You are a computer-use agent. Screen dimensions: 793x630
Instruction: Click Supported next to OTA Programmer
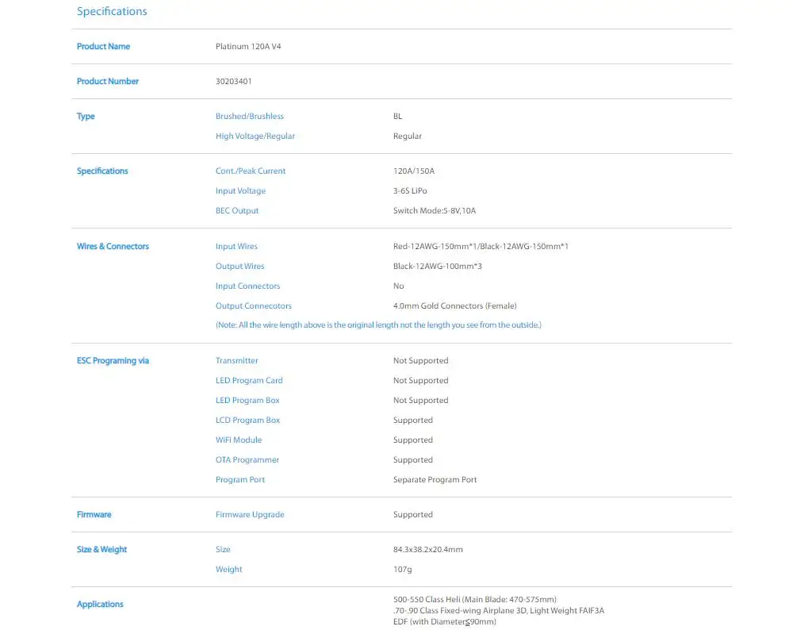412,459
